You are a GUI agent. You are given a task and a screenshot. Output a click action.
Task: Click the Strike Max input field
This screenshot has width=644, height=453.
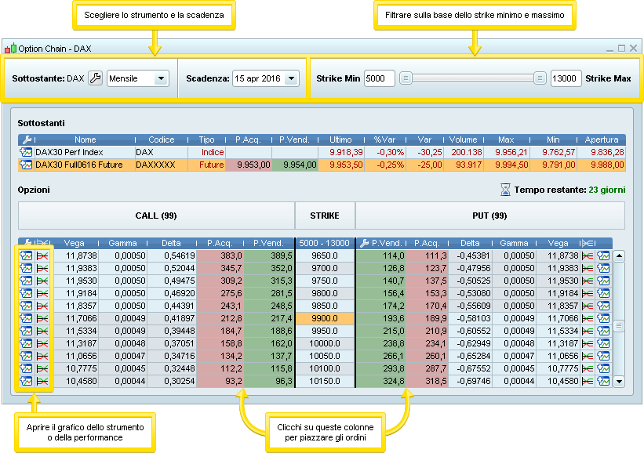[x=566, y=78]
